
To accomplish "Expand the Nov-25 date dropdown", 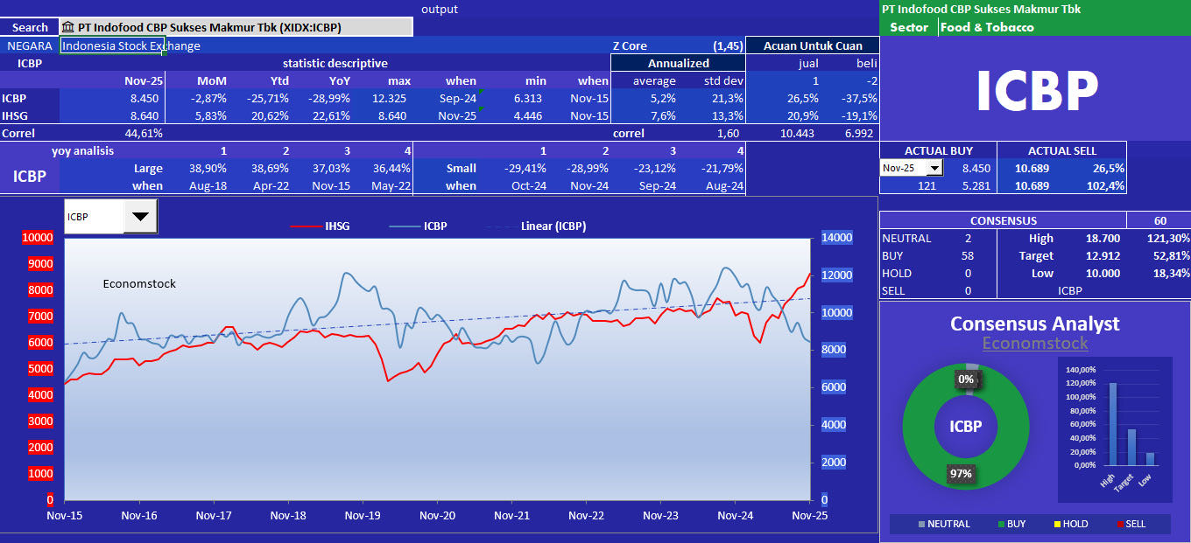I will (934, 168).
